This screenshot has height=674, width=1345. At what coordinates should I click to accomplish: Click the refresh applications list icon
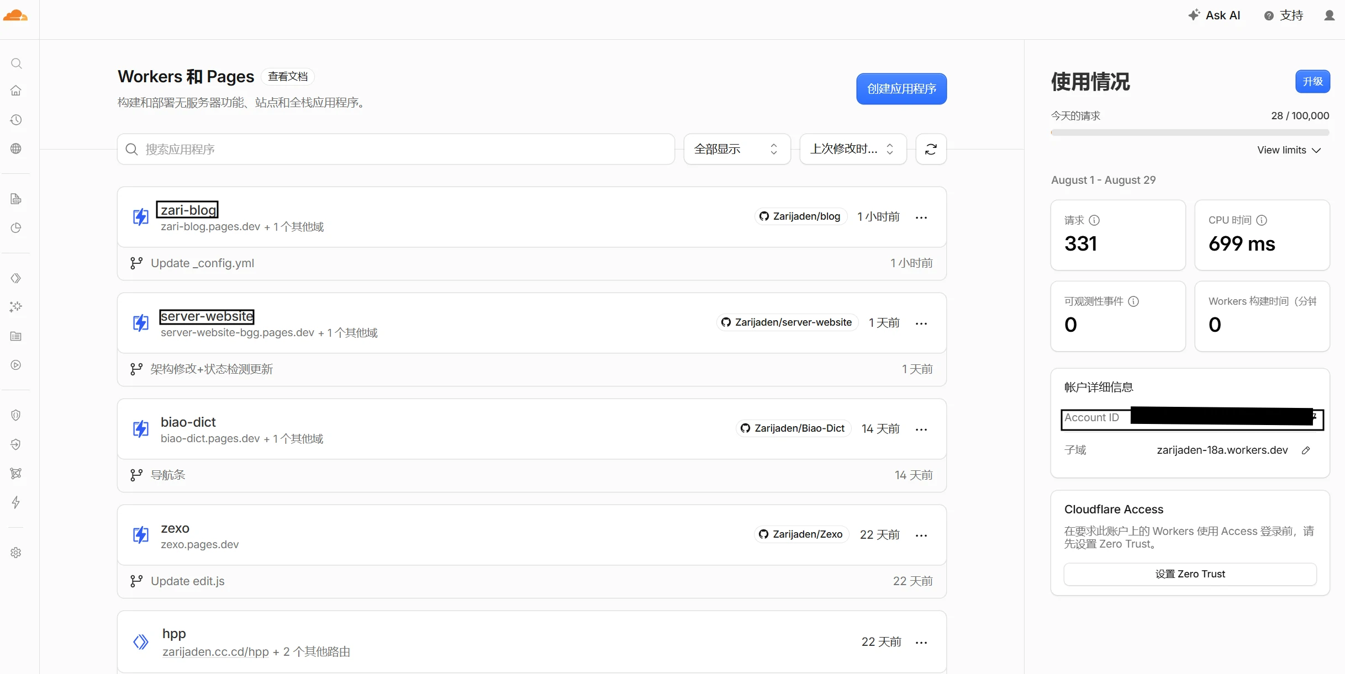(x=931, y=149)
